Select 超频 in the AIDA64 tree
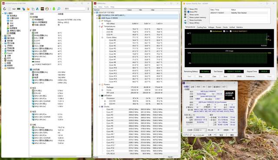This screenshot has height=160, width=278. [x=12, y=26]
